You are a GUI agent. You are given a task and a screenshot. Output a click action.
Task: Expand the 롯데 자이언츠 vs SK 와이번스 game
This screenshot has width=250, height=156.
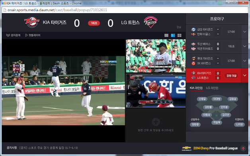(244, 61)
